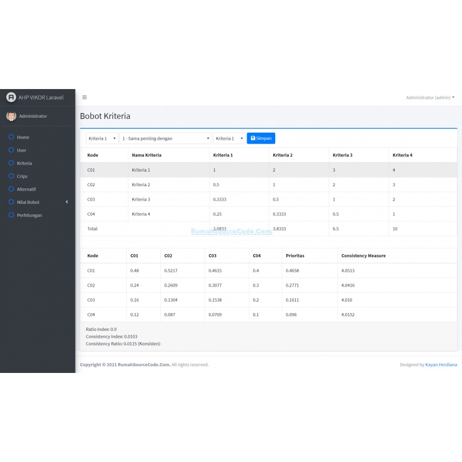462x462 pixels.
Task: Click the Administrator avatar image
Action: [x=11, y=116]
